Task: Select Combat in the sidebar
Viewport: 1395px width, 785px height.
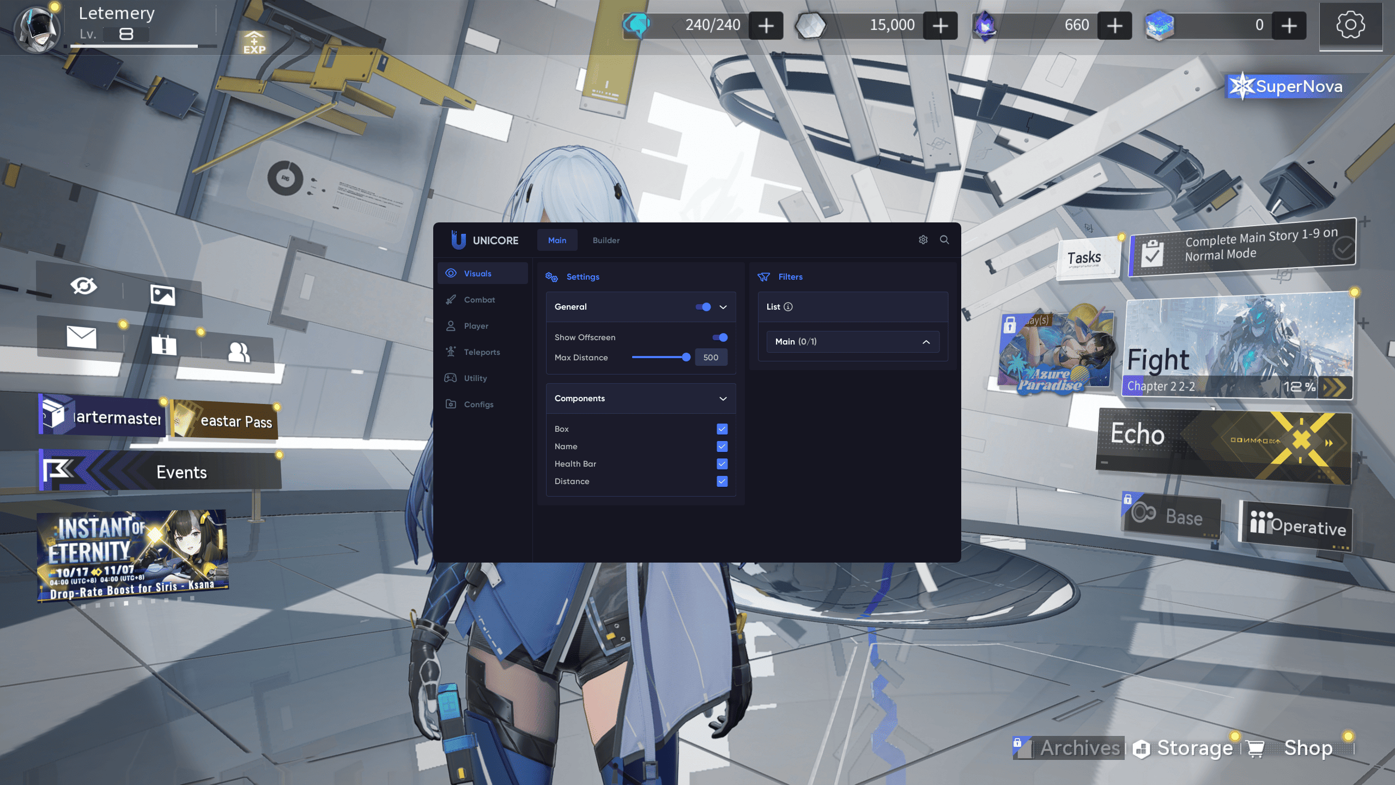Action: (479, 300)
